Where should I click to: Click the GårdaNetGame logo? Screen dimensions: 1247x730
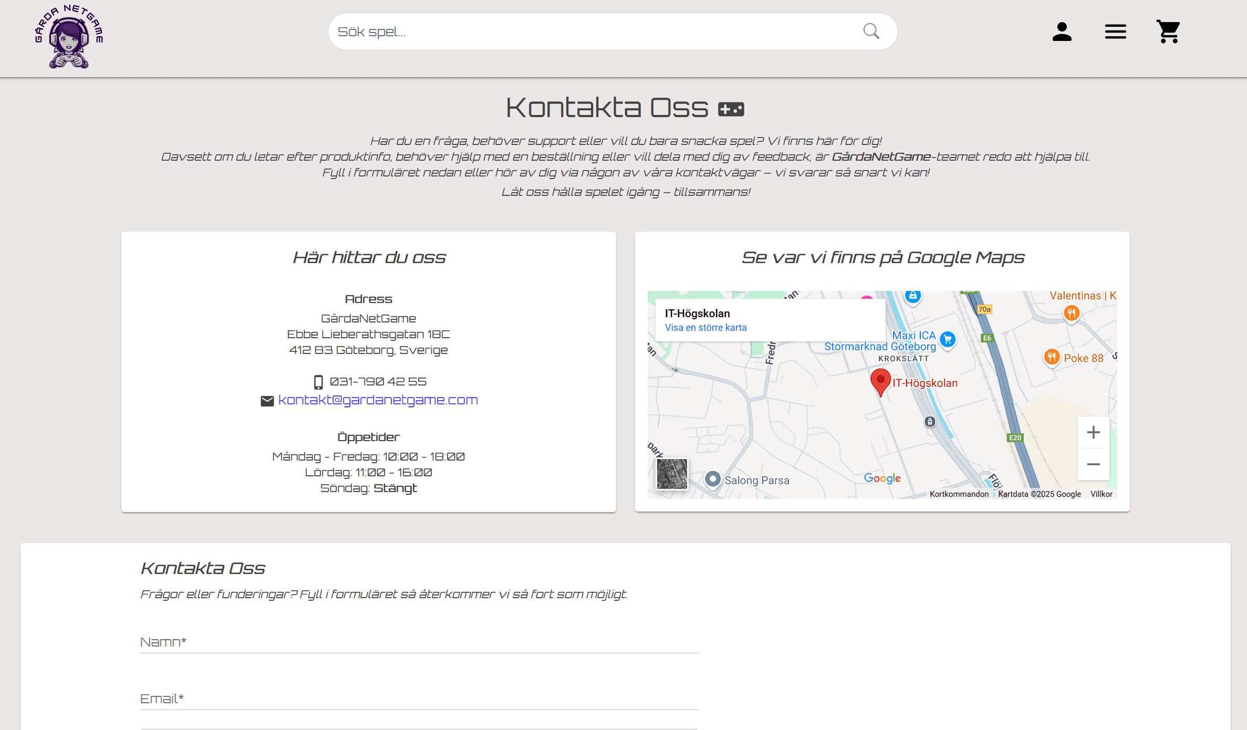(69, 37)
